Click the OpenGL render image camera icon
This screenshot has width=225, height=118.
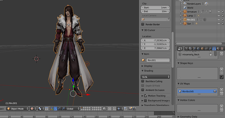tap(130, 109)
